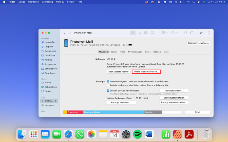Switch to the Filme tab
228x142 pixels.
click(122, 52)
